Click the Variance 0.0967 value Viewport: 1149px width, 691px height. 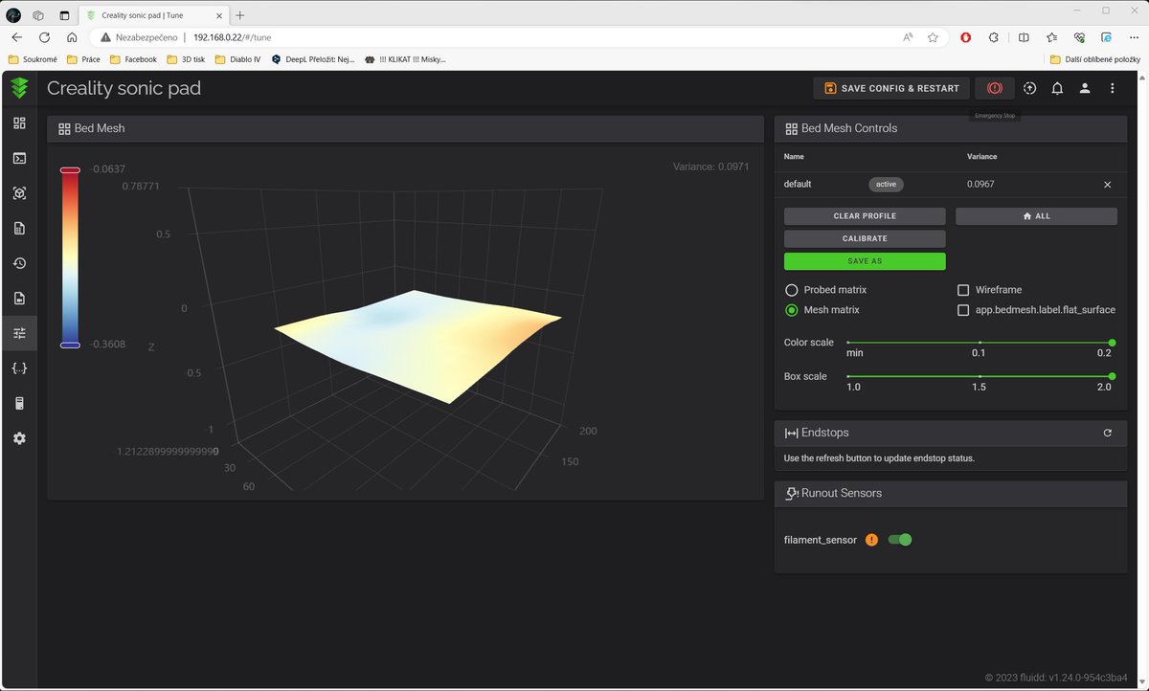980,184
